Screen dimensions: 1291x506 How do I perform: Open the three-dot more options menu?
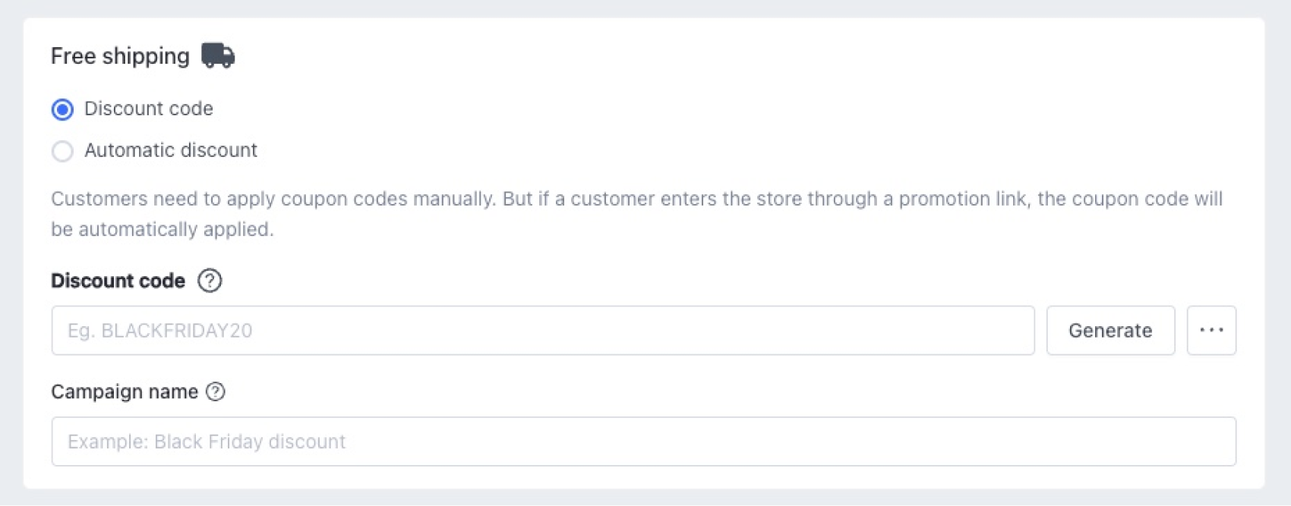[1211, 330]
